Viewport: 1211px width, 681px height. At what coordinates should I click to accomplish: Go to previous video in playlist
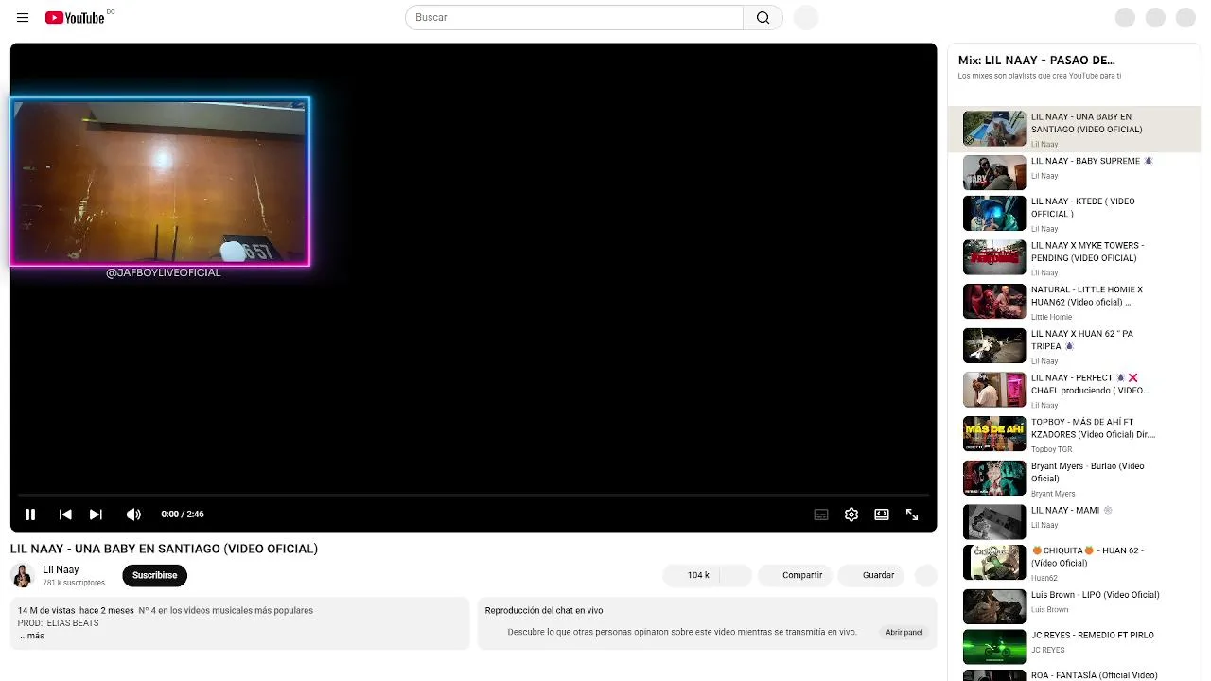pyautogui.click(x=65, y=515)
